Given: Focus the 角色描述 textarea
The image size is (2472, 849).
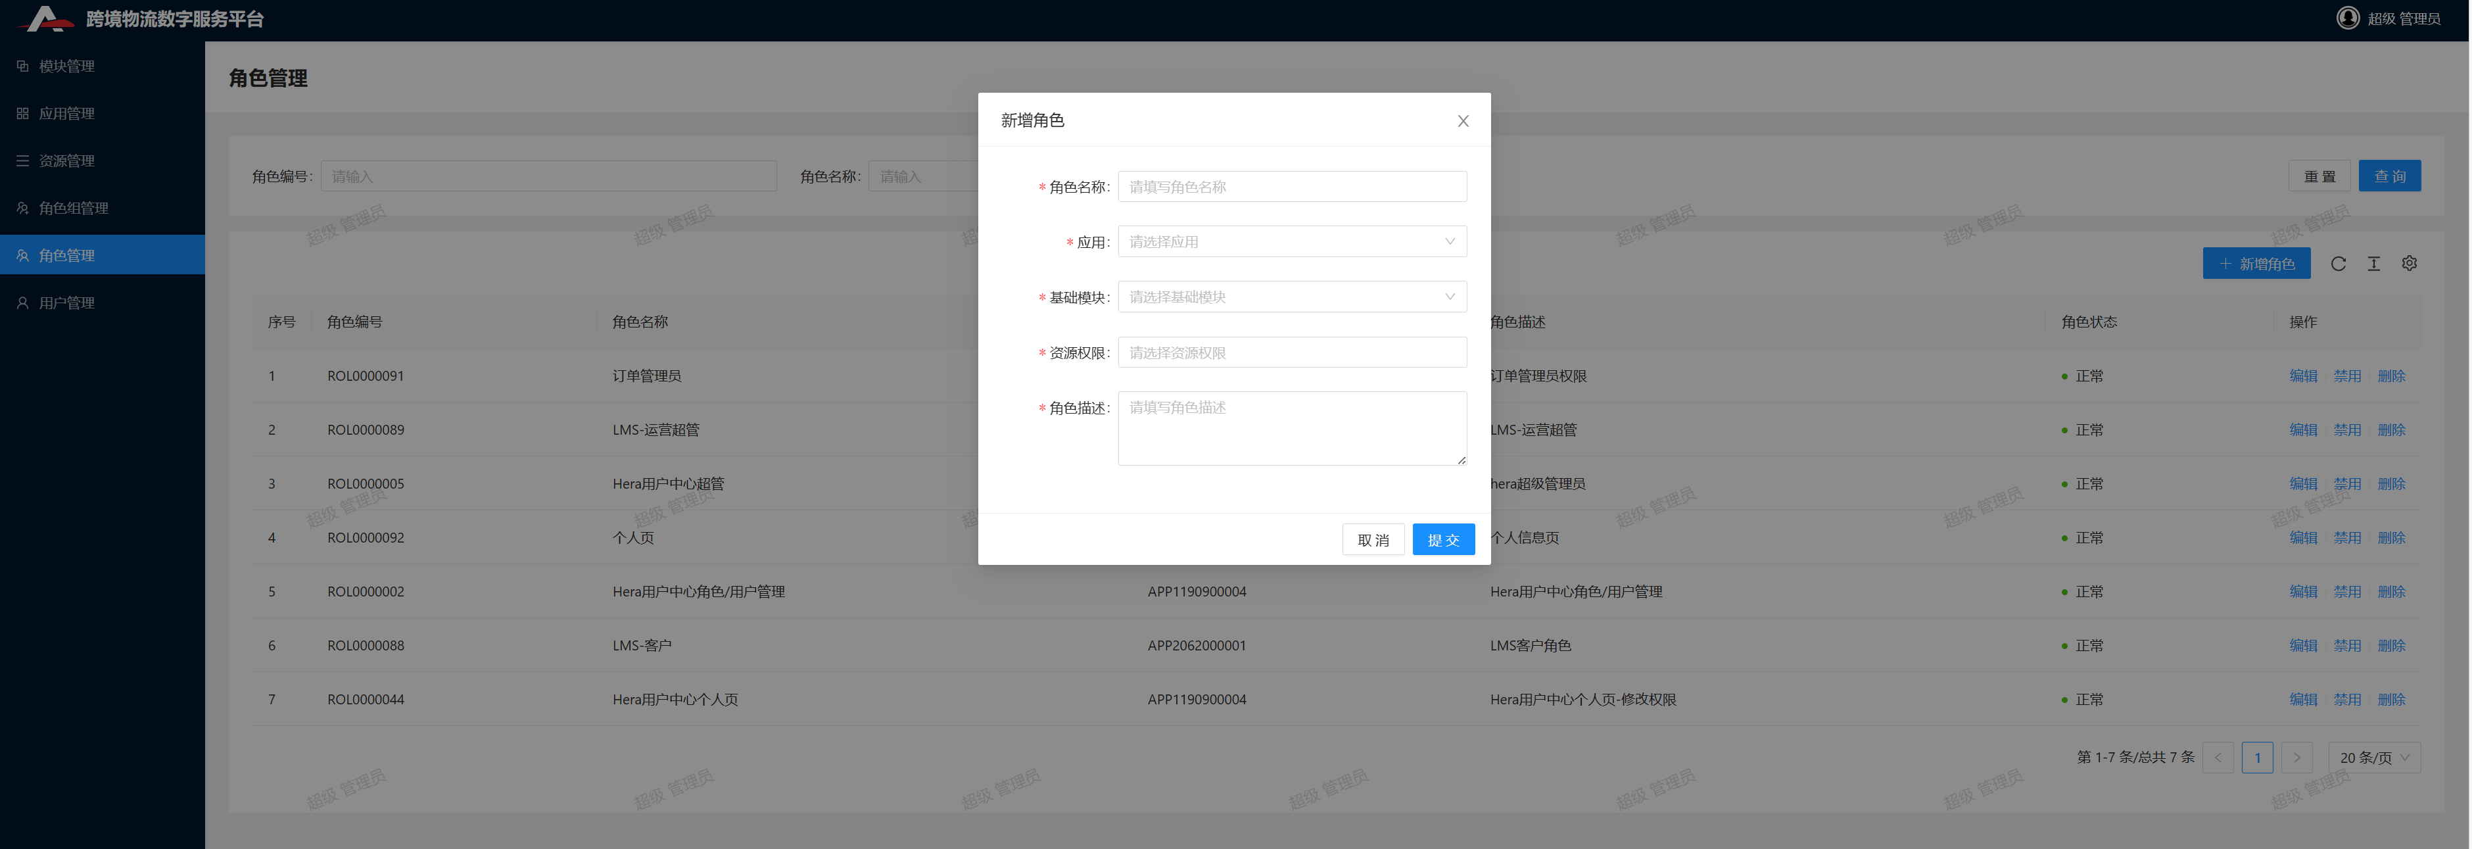Looking at the screenshot, I should (1292, 428).
